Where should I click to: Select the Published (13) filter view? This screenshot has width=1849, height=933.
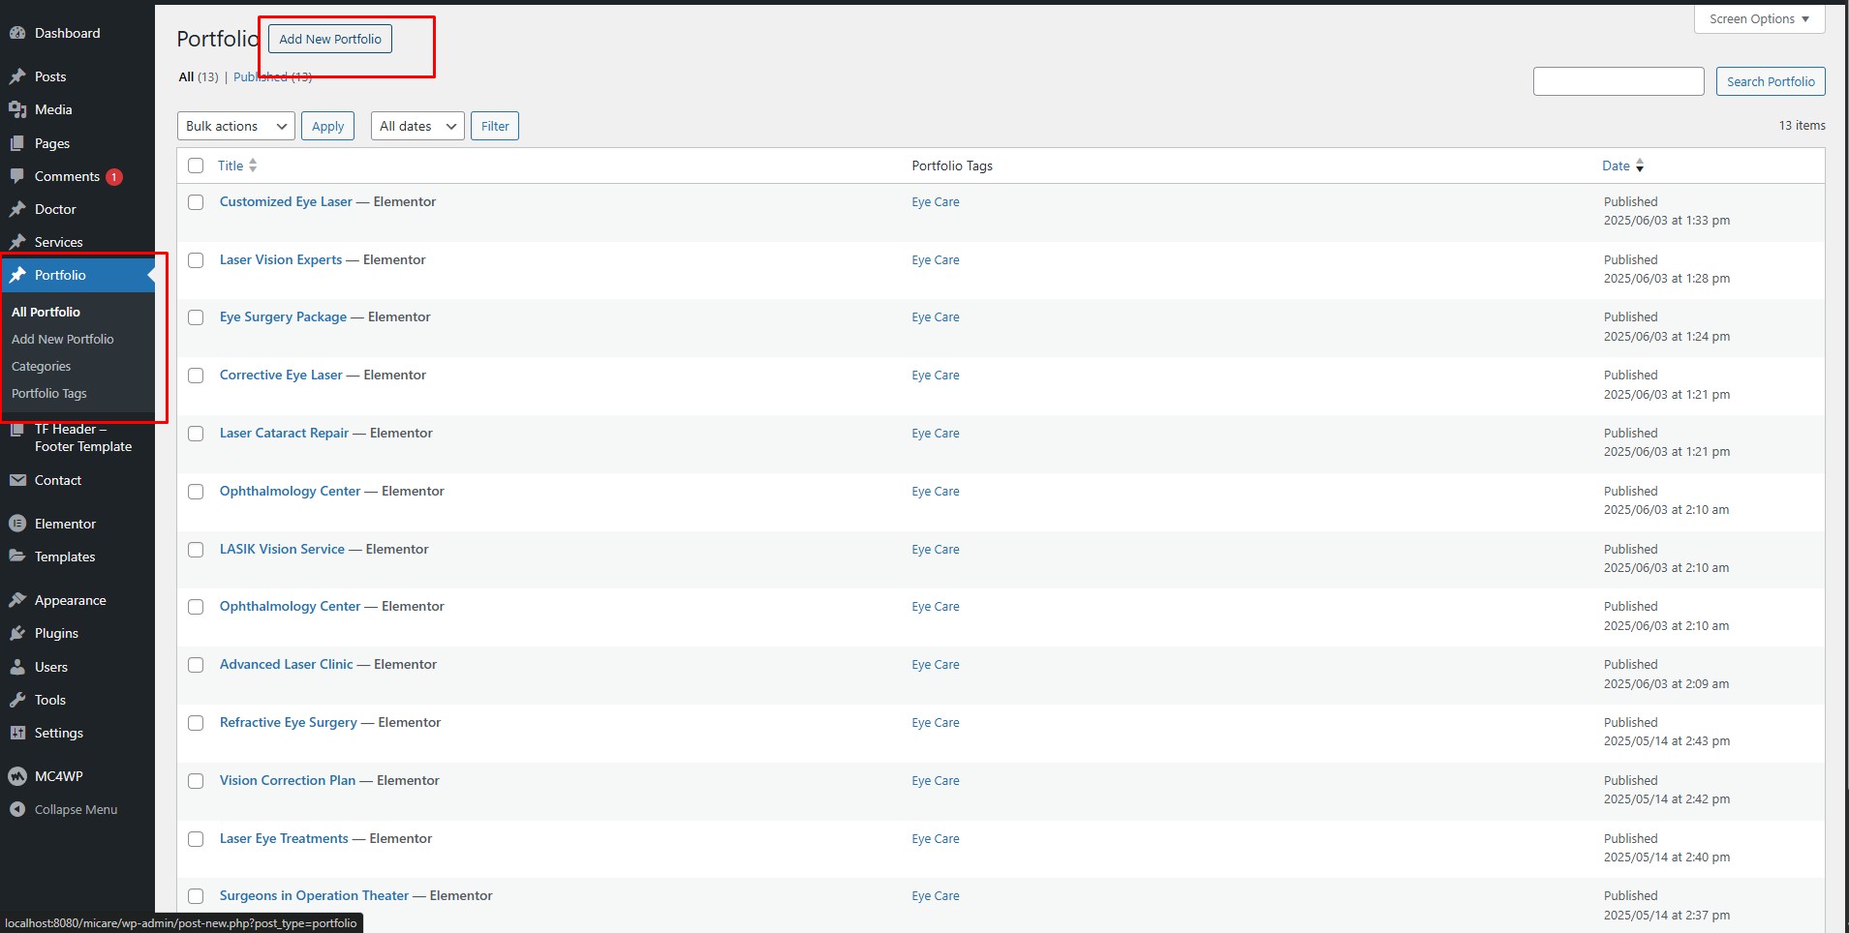click(x=273, y=76)
